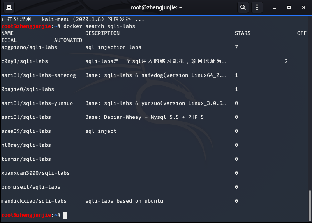Maximize the terminal window

289,7
